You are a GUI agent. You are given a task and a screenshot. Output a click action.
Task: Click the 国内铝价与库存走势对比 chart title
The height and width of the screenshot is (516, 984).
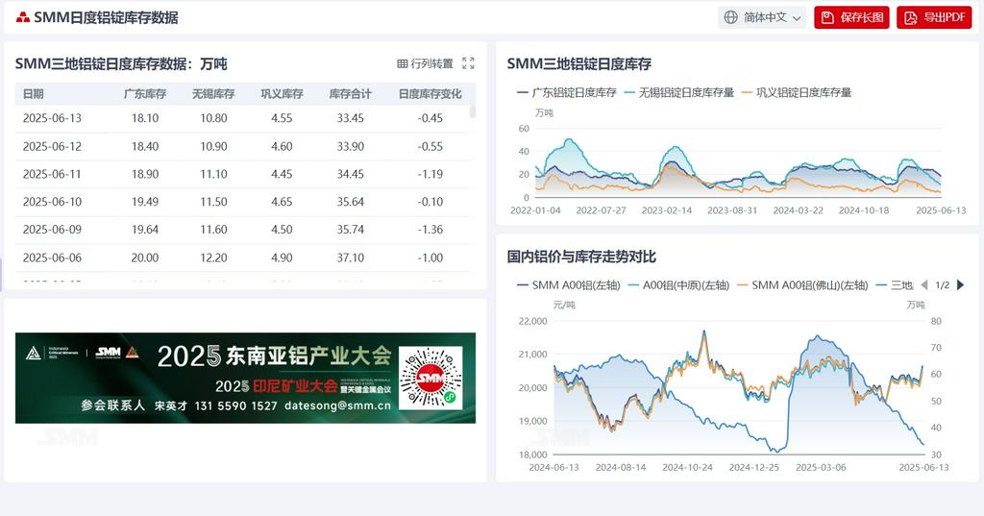click(x=581, y=257)
